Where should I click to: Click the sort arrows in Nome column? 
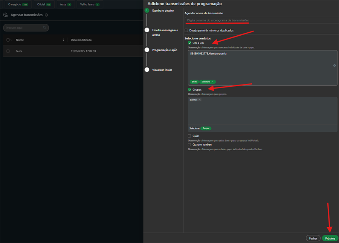click(63, 40)
